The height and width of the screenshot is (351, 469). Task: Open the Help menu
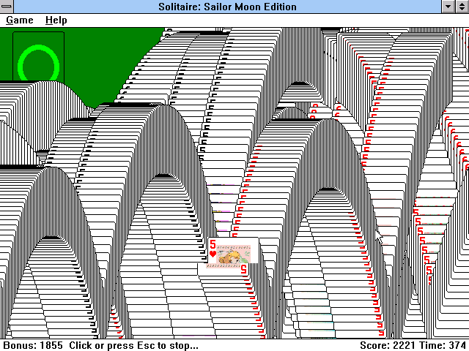point(56,20)
